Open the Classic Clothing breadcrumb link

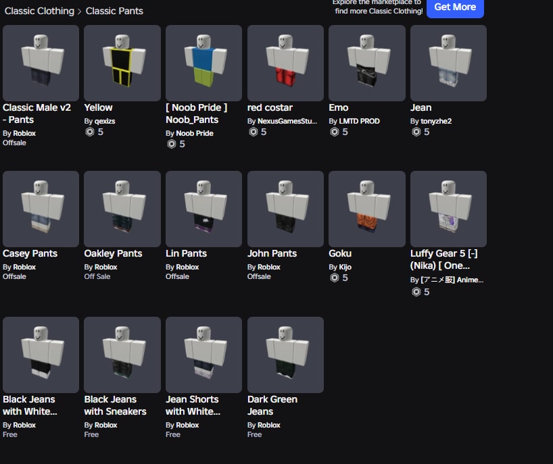pyautogui.click(x=39, y=11)
